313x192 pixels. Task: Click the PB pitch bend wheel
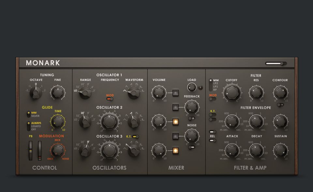click(x=31, y=151)
